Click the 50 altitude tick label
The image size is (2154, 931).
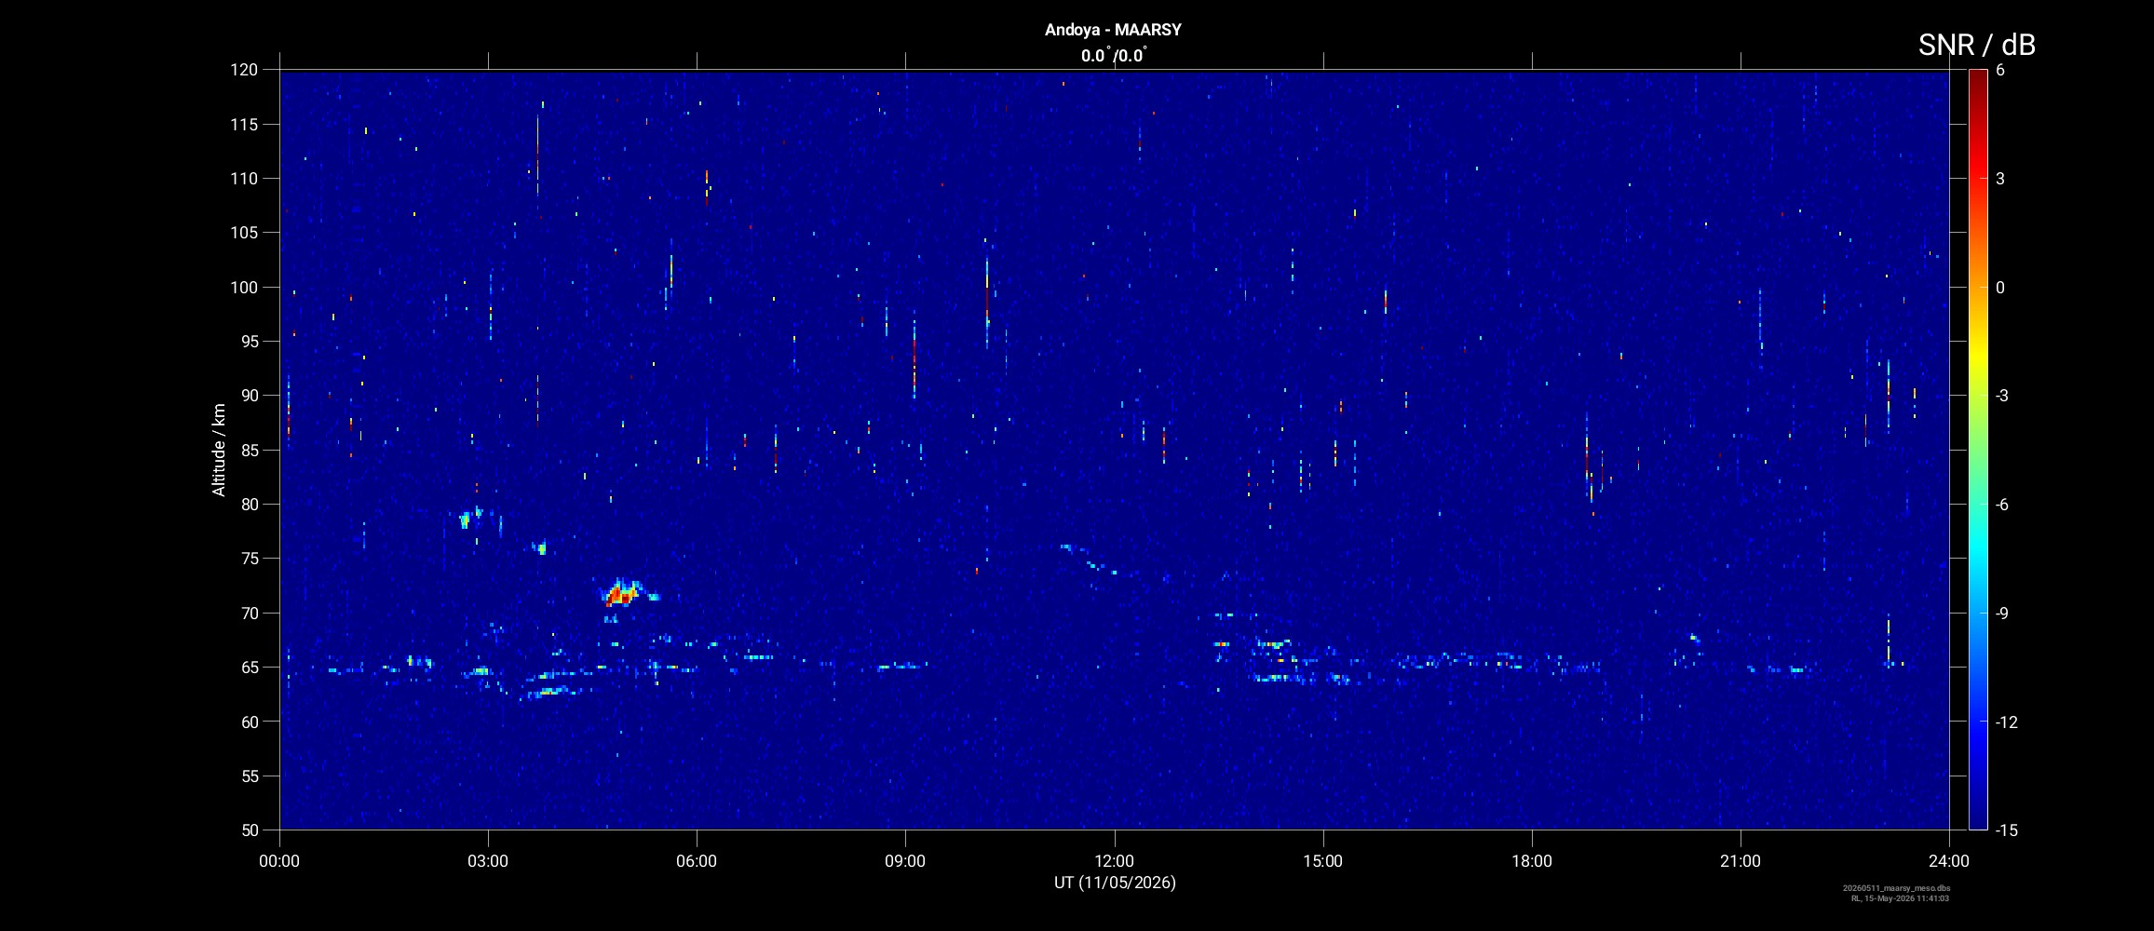click(x=248, y=830)
